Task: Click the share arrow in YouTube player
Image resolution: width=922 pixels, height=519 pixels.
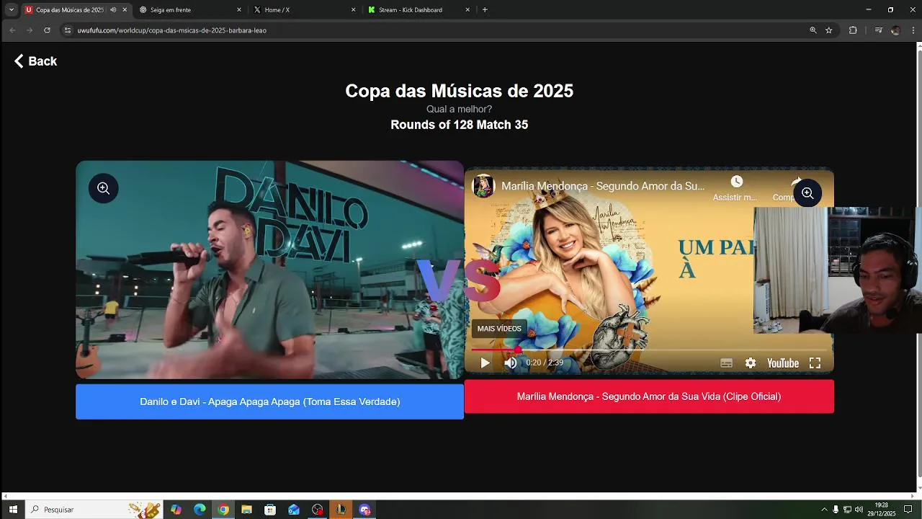Action: (x=796, y=182)
